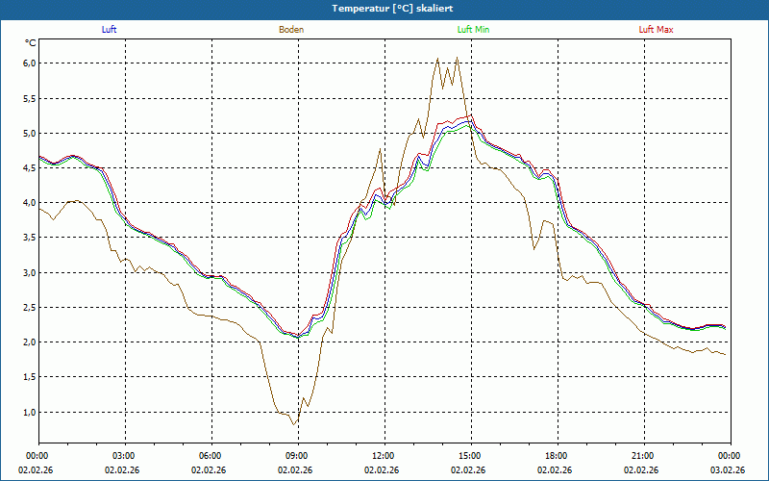Click the lowest point of the Boden curve
Viewport: 769px width, 481px height.
pyautogui.click(x=296, y=424)
